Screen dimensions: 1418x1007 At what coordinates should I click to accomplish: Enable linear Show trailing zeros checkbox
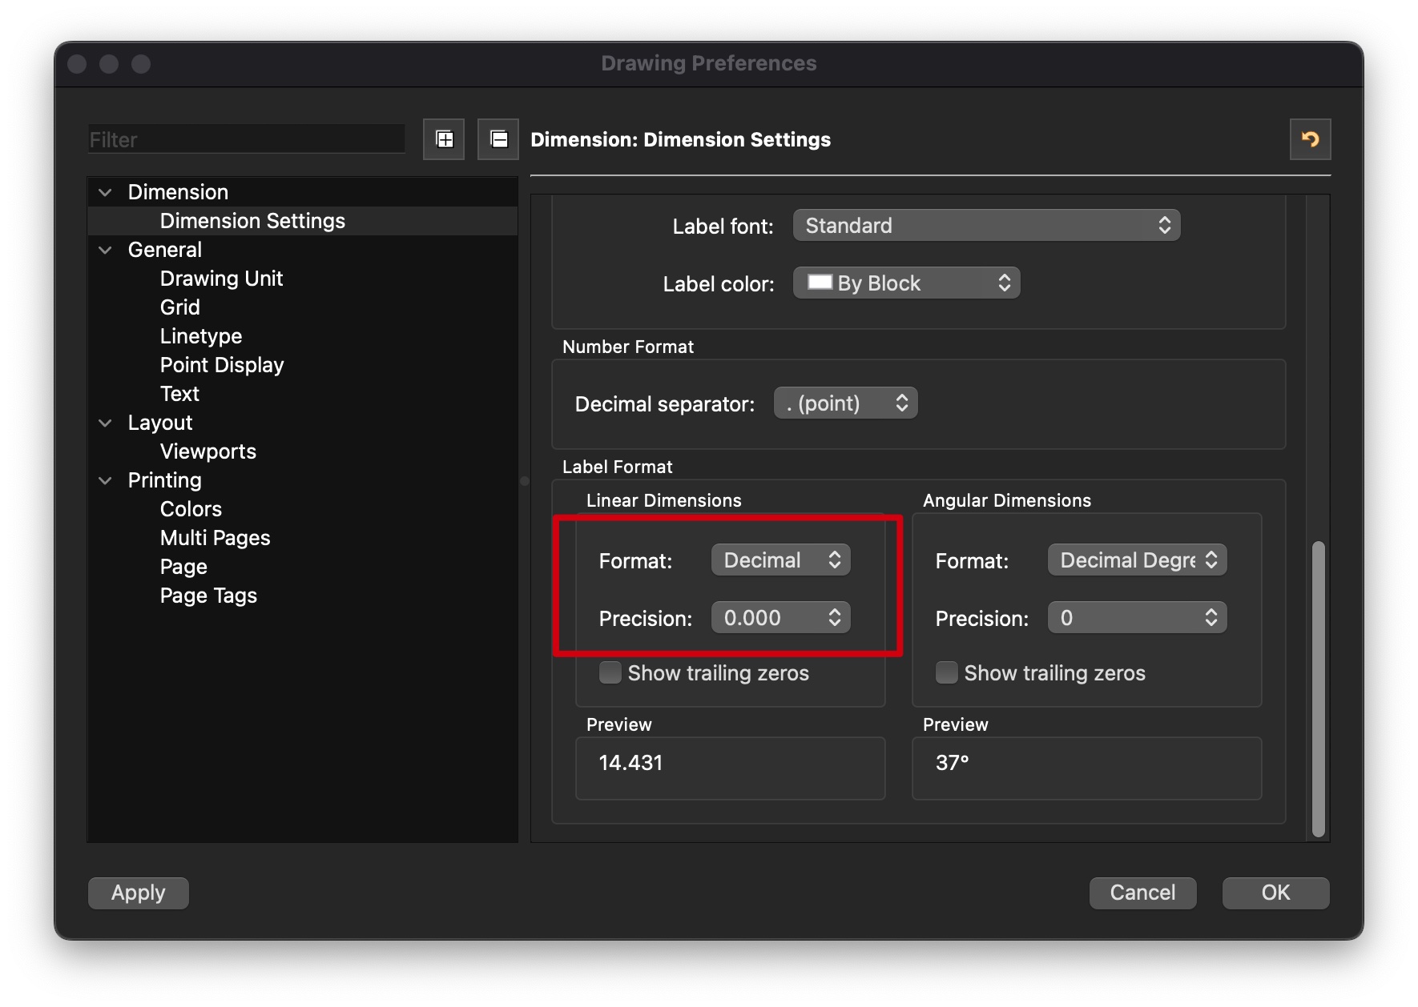tap(610, 672)
